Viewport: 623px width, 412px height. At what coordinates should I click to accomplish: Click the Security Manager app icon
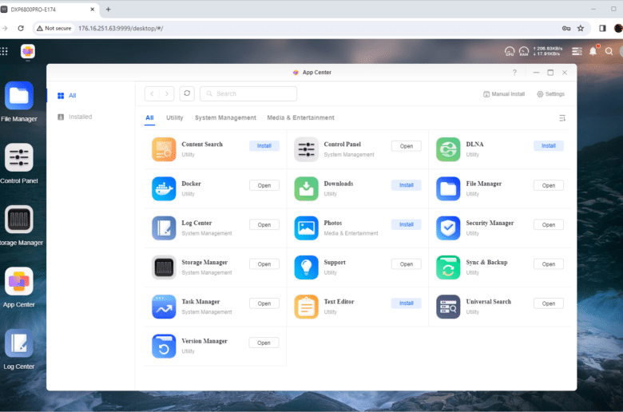pyautogui.click(x=448, y=228)
